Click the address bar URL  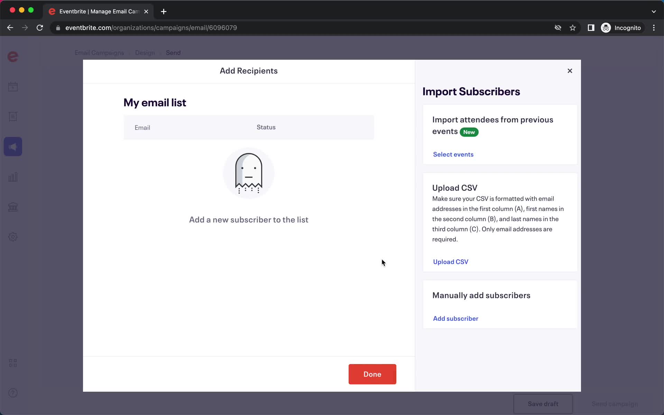151,28
